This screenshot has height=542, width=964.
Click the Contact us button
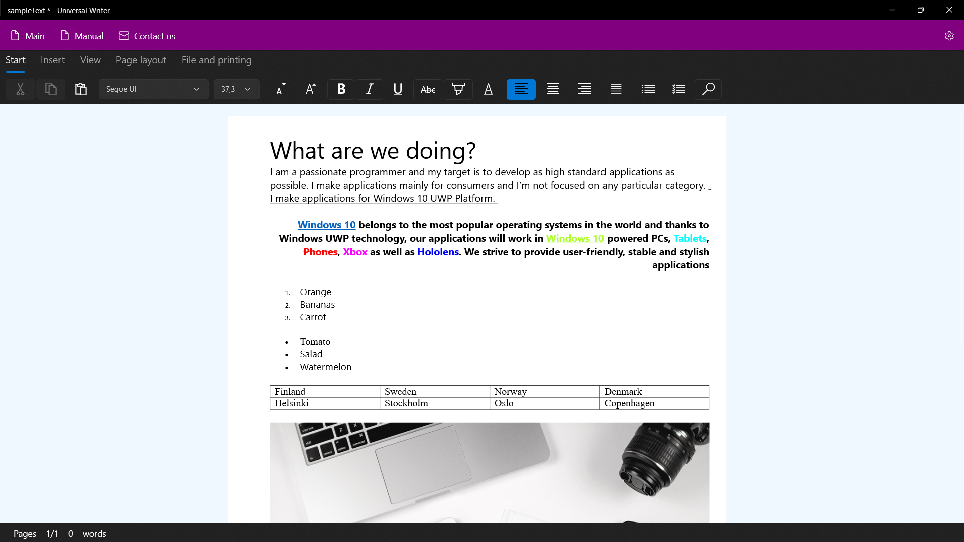coord(147,36)
